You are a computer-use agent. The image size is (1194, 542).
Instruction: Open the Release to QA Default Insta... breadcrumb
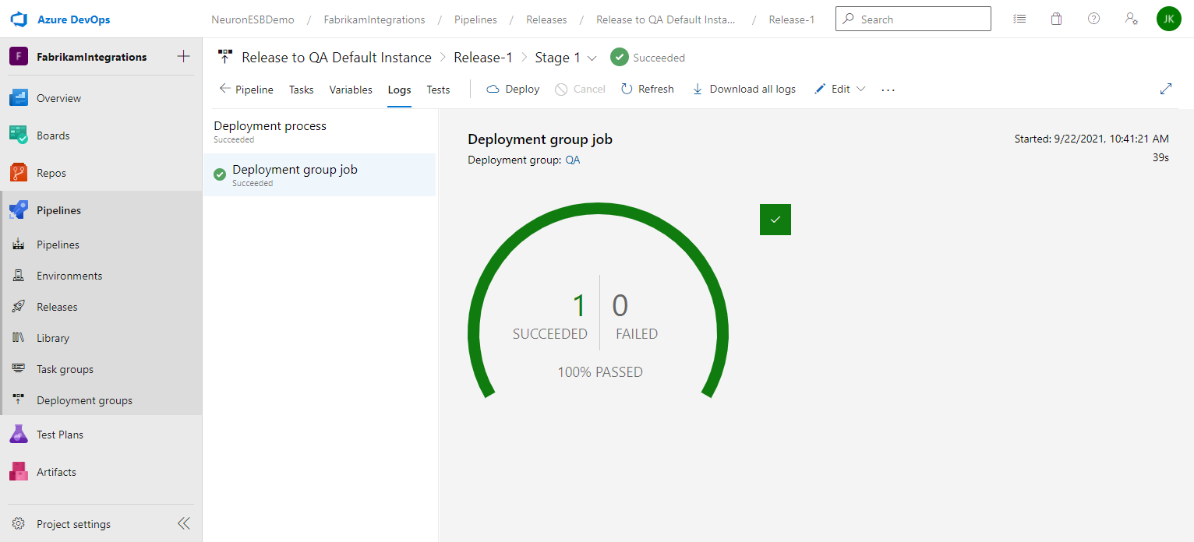pos(666,19)
